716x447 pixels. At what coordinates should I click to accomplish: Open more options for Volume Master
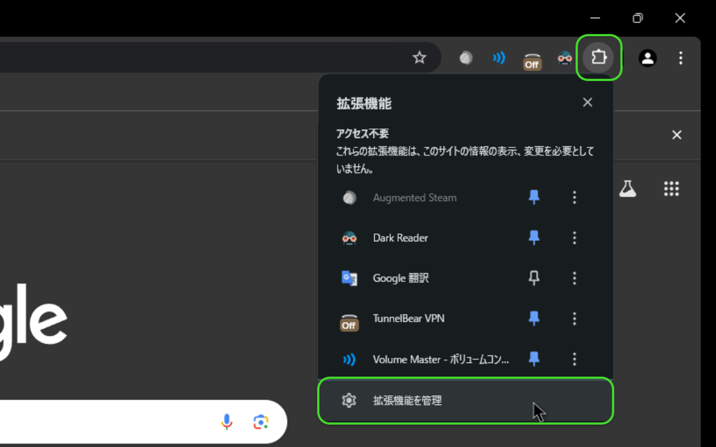click(575, 359)
